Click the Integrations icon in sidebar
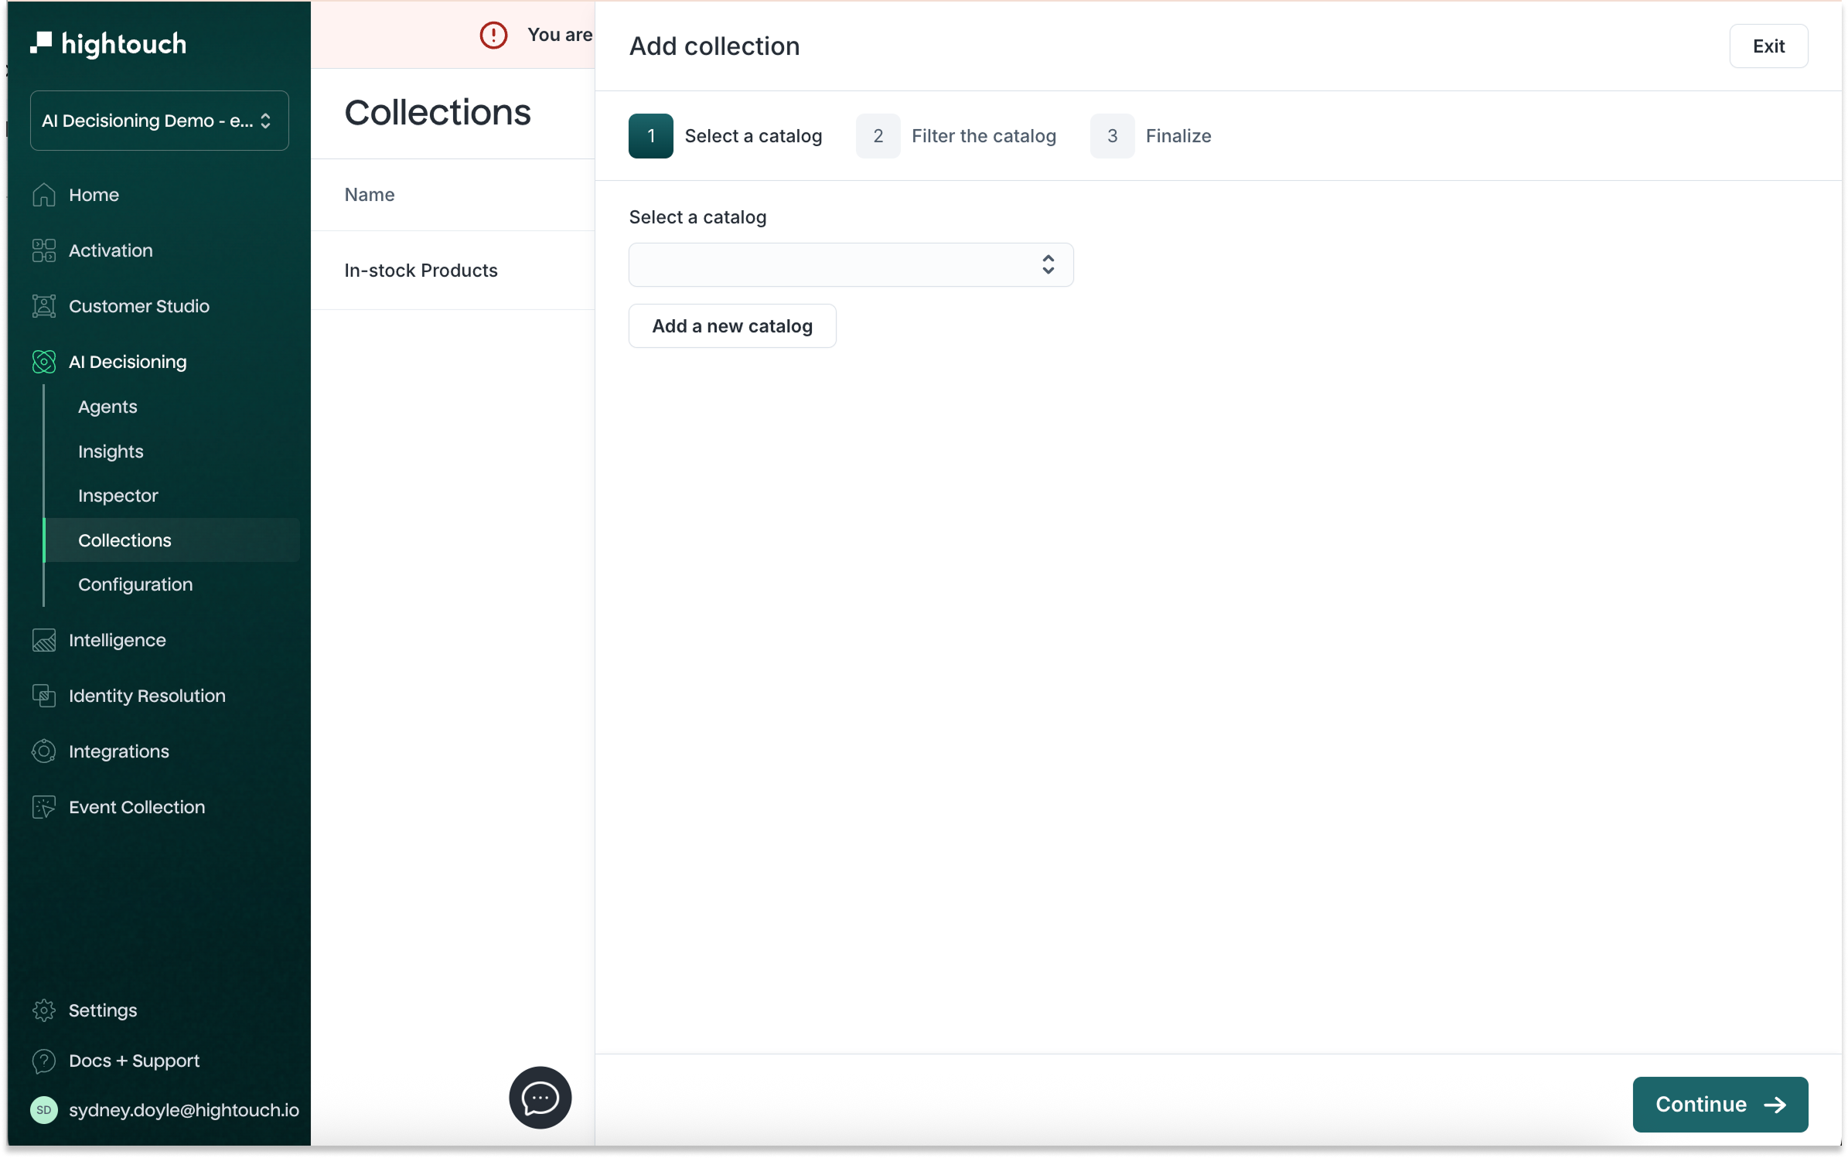This screenshot has width=1848, height=1158. pyautogui.click(x=44, y=751)
